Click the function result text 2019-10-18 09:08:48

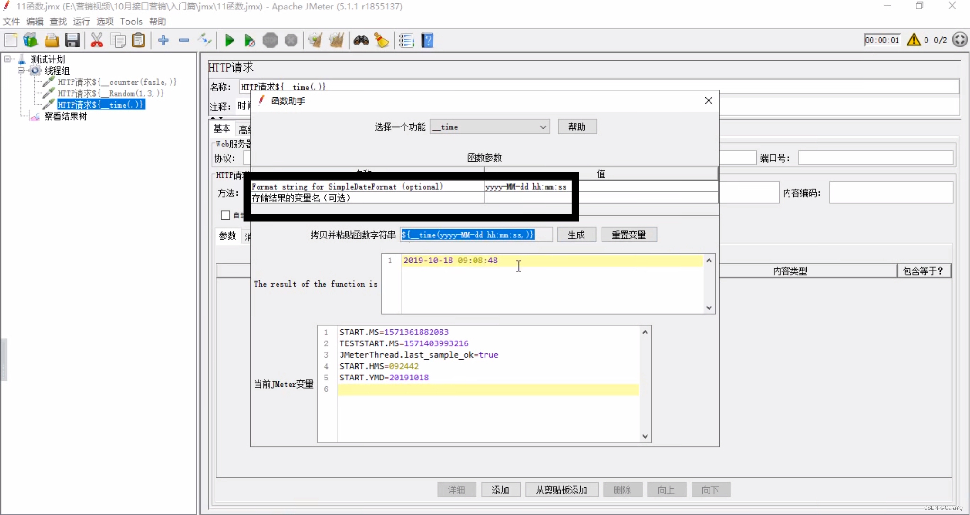[450, 261]
